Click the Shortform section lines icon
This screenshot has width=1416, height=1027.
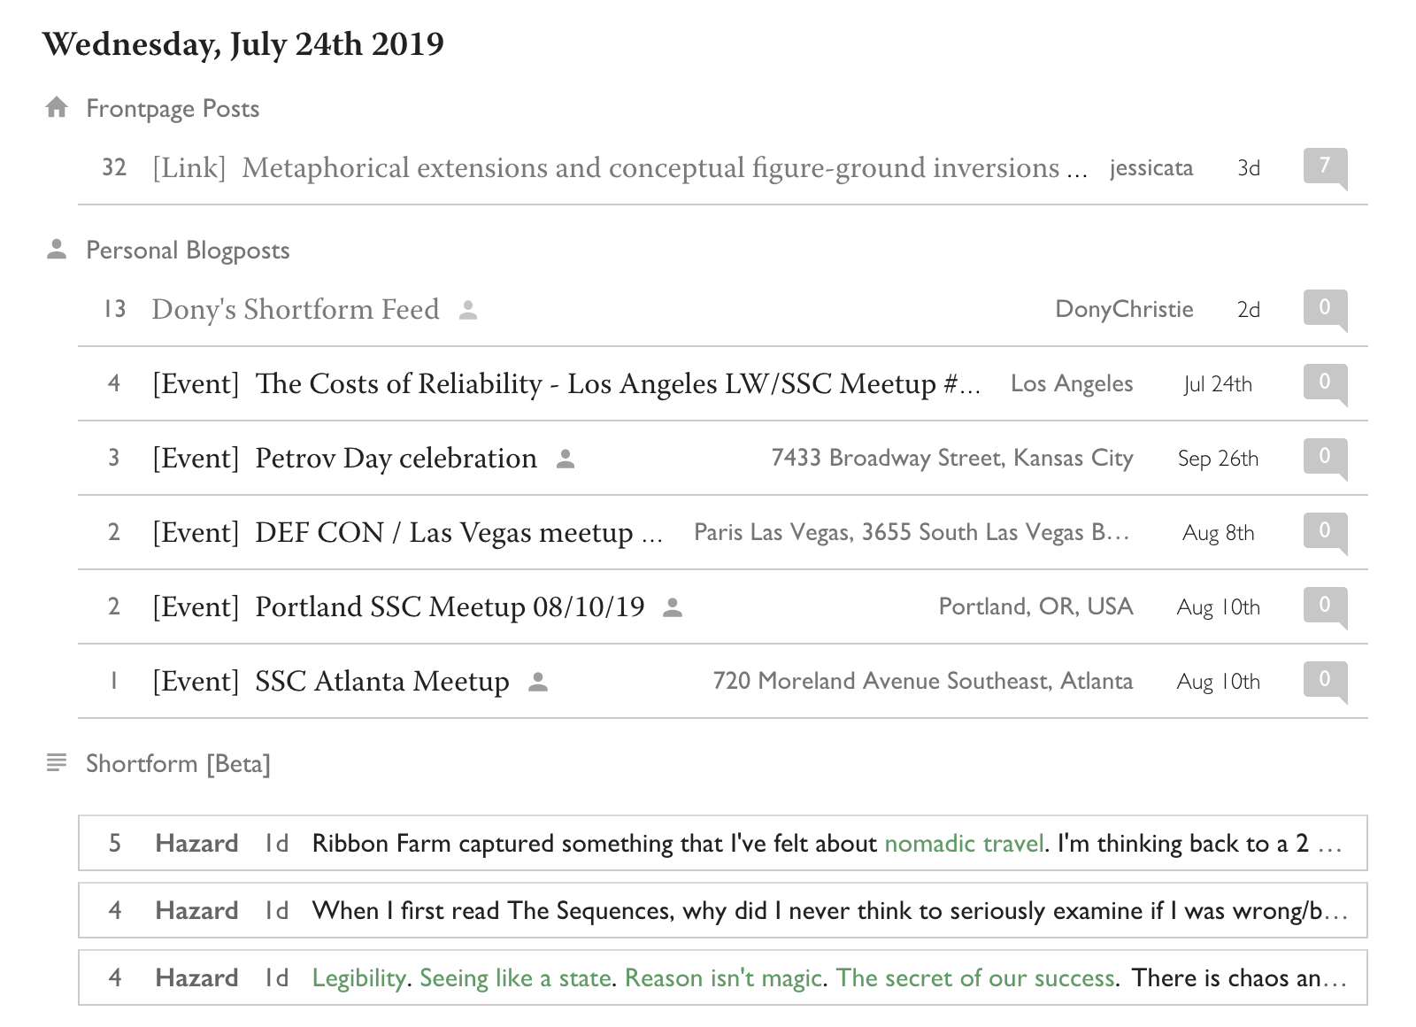pos(57,762)
